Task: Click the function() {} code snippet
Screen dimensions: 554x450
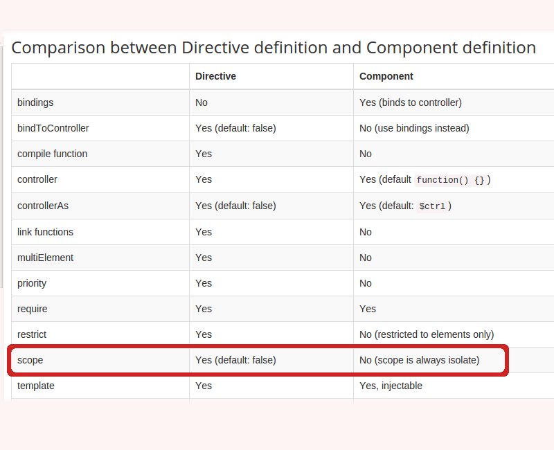Action: (449, 180)
